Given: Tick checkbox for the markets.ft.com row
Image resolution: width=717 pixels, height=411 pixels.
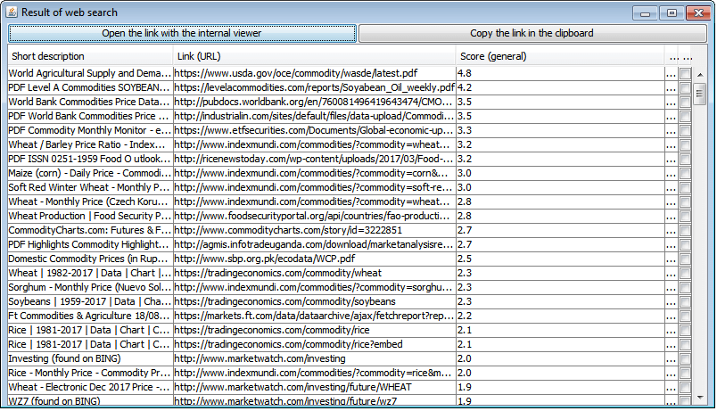Looking at the screenshot, I should 685,316.
